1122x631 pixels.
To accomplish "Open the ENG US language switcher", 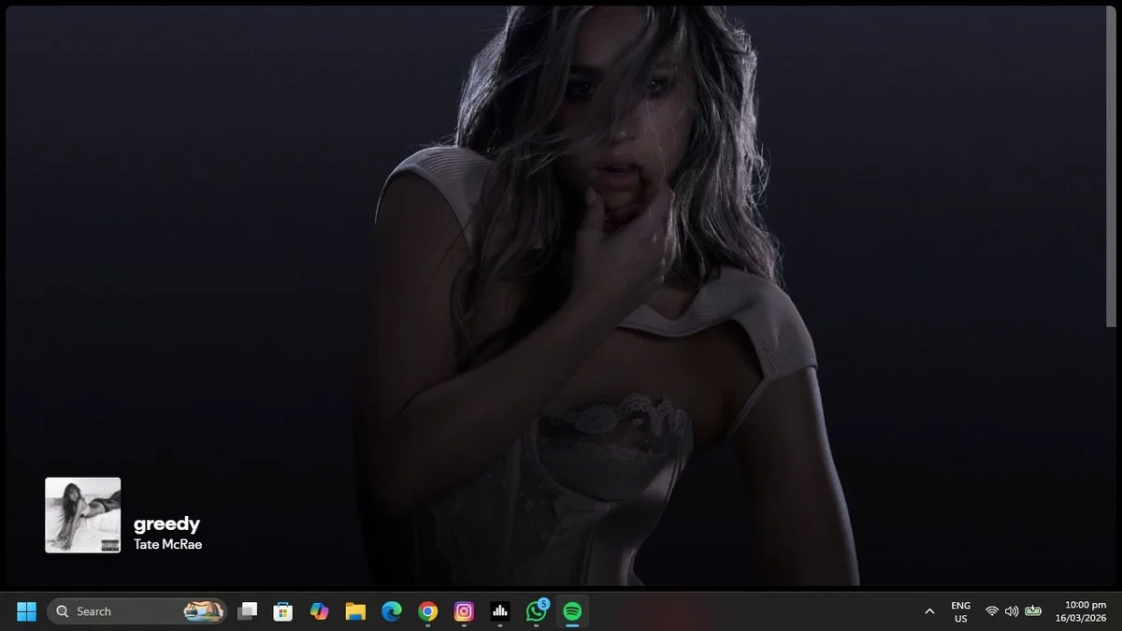I will tap(960, 611).
